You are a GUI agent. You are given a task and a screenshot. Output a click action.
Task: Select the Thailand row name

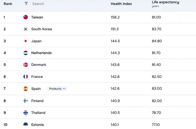(x=38, y=113)
